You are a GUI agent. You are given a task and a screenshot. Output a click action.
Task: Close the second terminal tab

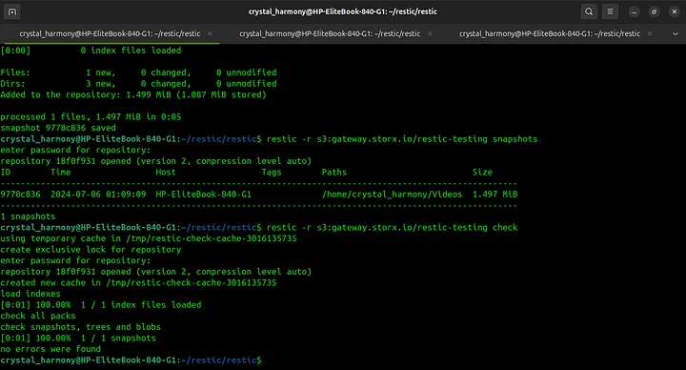tap(430, 33)
